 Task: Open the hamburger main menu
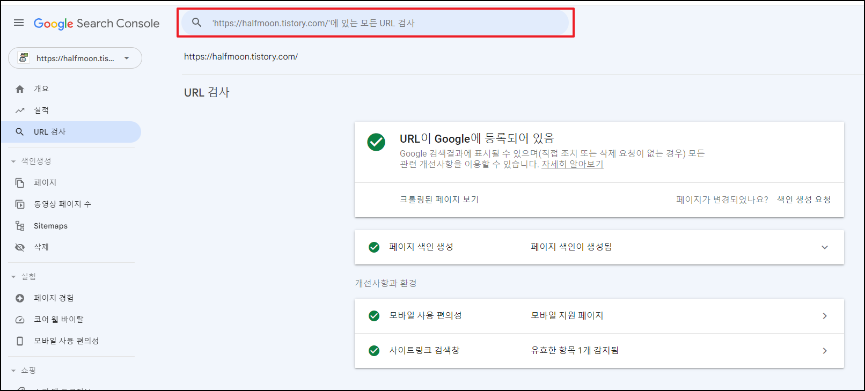coord(19,23)
